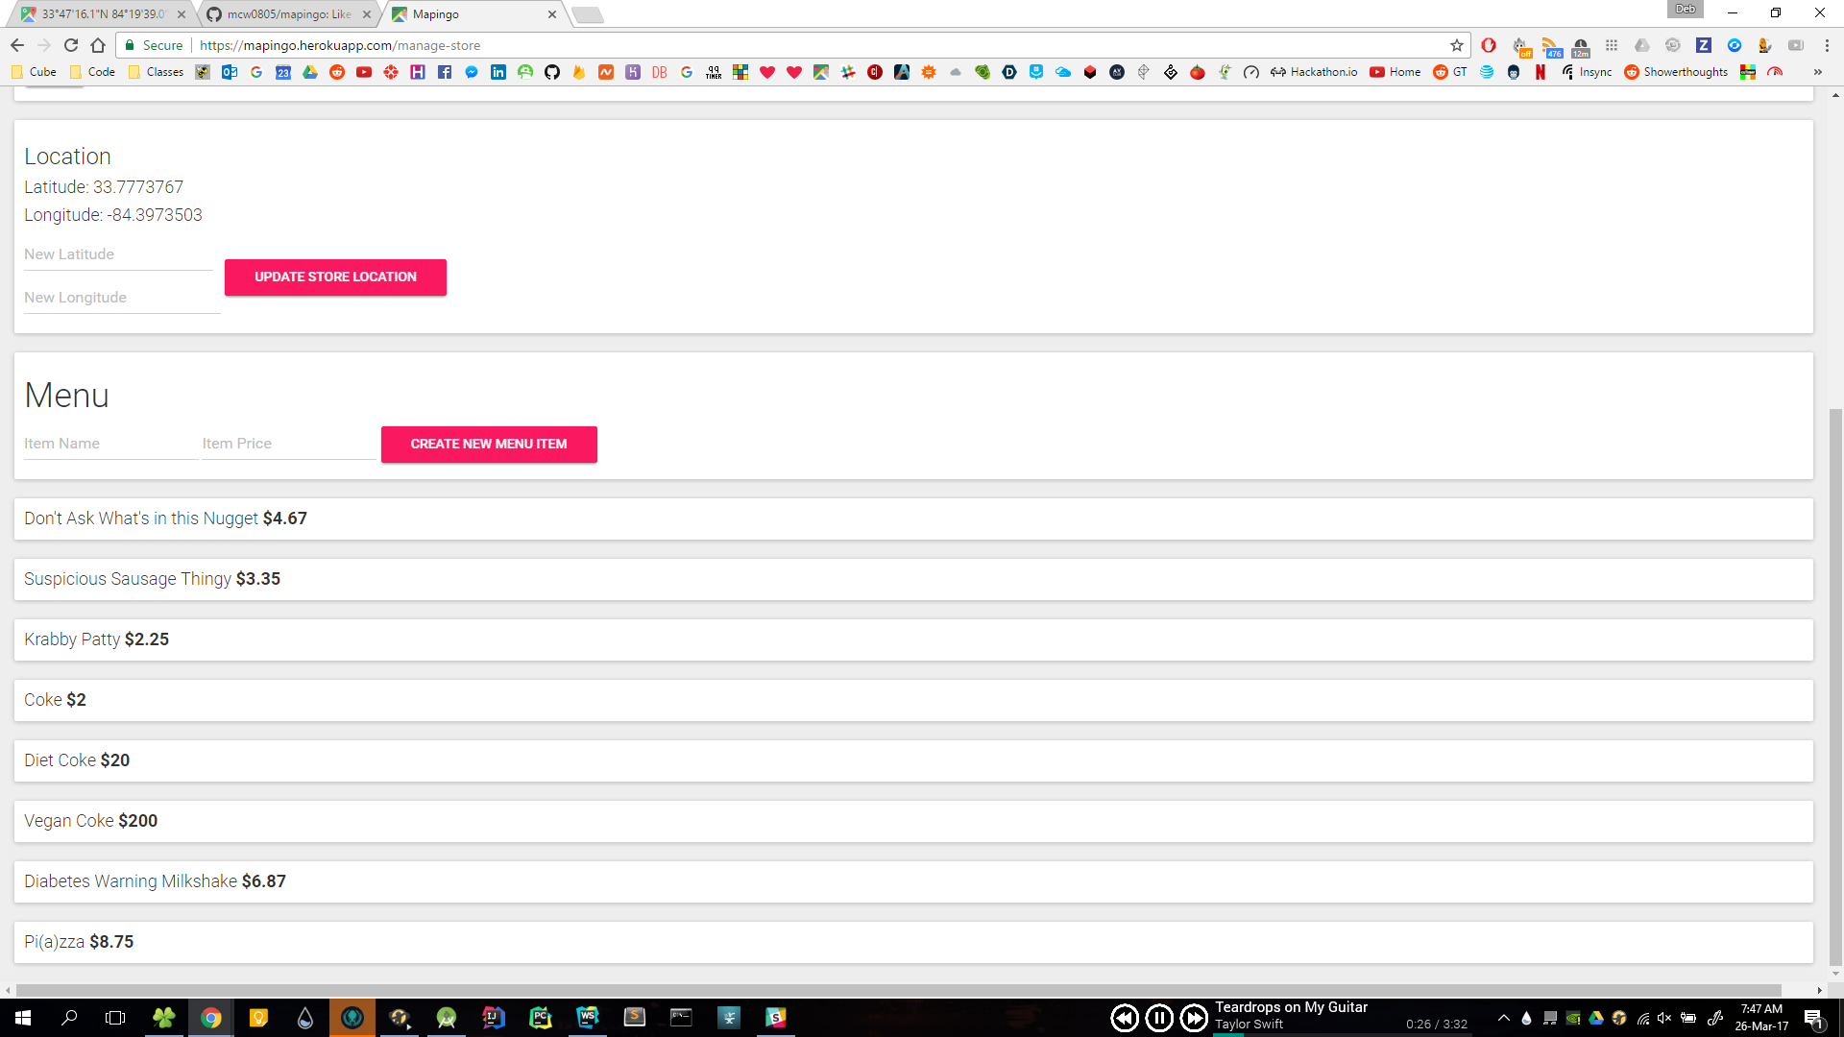This screenshot has width=1844, height=1037.
Task: Open the Classes bookmarks folder
Action: (156, 72)
